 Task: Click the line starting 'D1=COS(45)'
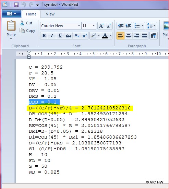pos(83,137)
